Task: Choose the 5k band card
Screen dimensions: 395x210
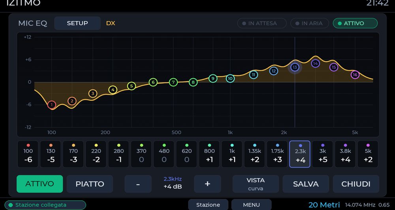Action: tap(368, 154)
